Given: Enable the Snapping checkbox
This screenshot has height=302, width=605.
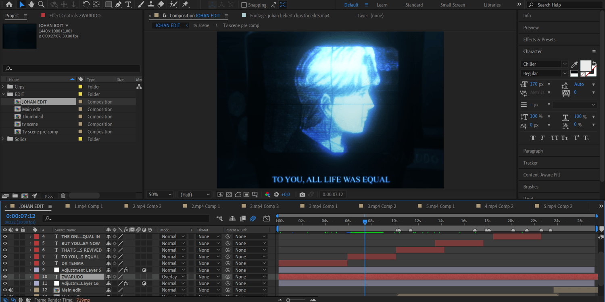Looking at the screenshot, I should (x=244, y=5).
